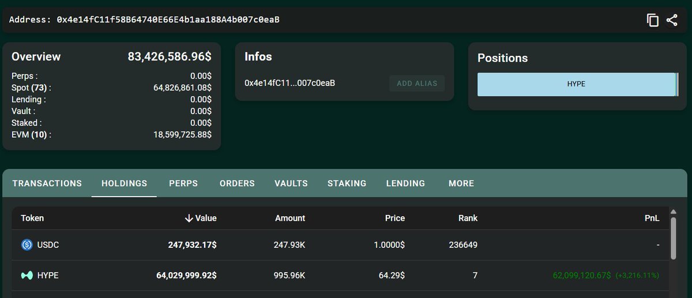Click Spot value 64,826,861.08$
692x298 pixels.
182,88
